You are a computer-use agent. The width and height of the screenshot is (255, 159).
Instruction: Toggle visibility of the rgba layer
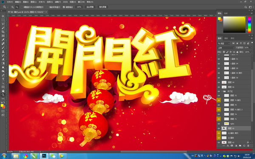(x=219, y=124)
